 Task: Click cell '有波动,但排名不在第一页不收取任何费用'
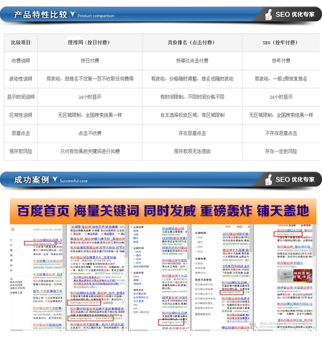(x=90, y=79)
